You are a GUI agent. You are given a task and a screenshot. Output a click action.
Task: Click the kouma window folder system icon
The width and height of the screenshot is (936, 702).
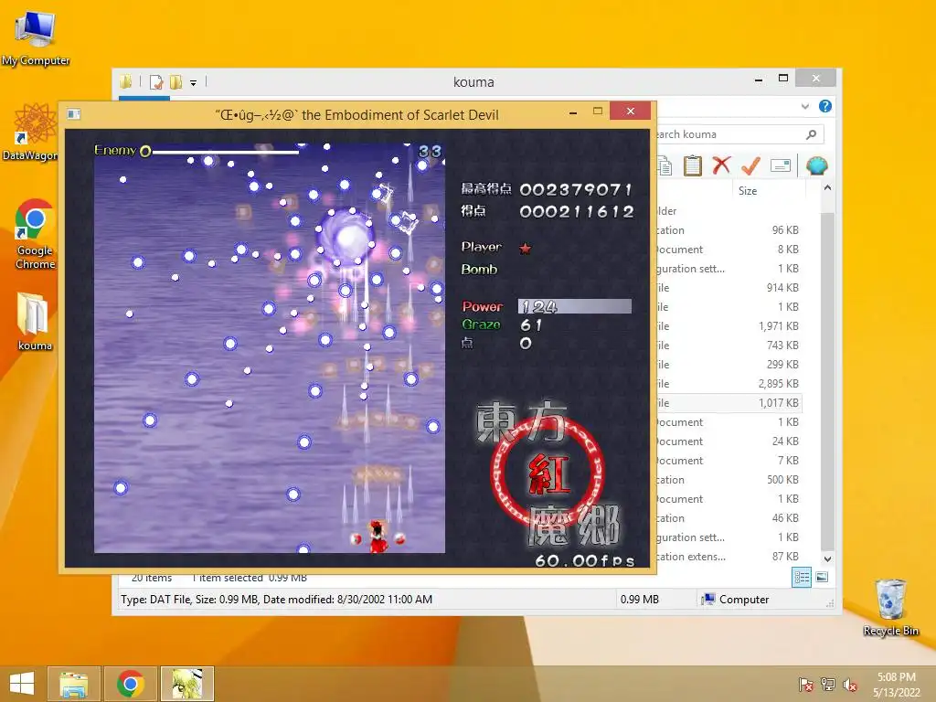(x=125, y=81)
